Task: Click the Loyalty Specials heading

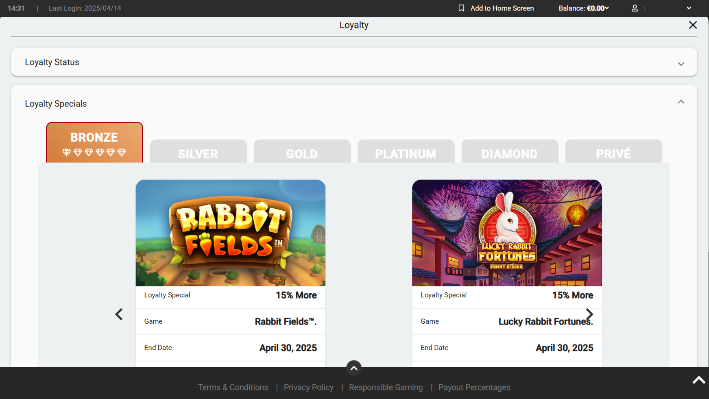Action: 56,104
